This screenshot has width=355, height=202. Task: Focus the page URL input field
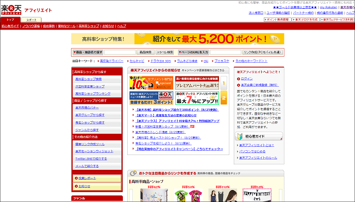tap(226, 52)
